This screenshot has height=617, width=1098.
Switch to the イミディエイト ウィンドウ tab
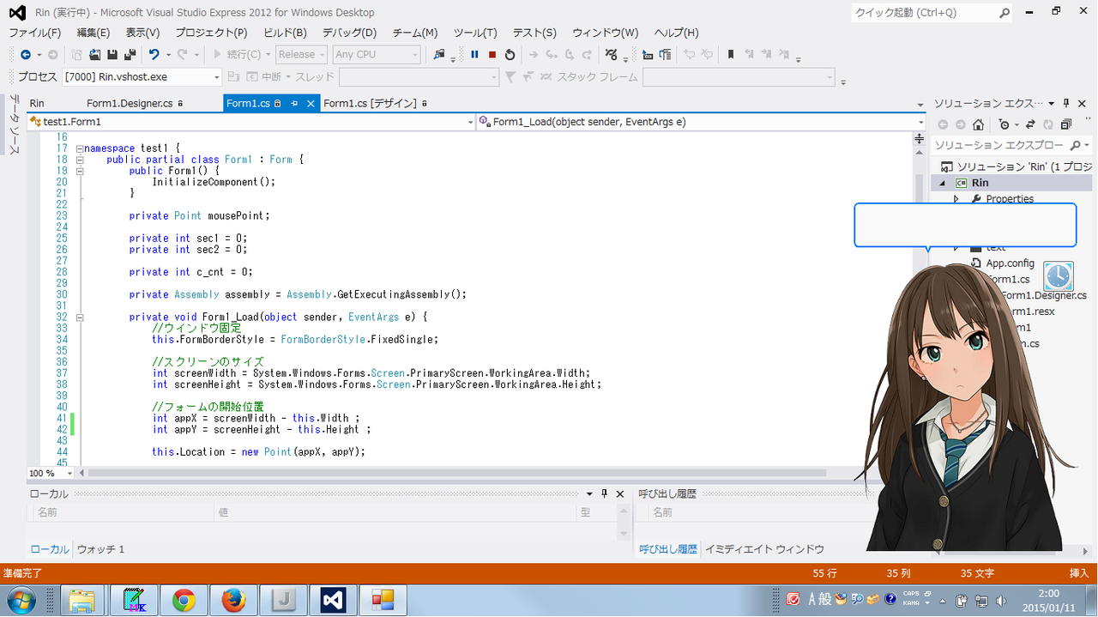(764, 549)
